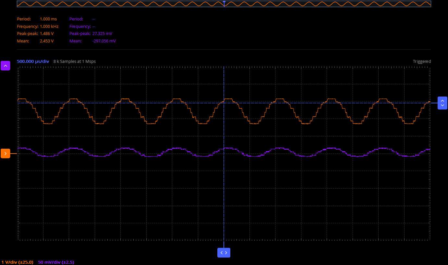The width and height of the screenshot is (448, 265).
Task: Click the 500.000 µs/div time base label
Action: [x=33, y=62]
